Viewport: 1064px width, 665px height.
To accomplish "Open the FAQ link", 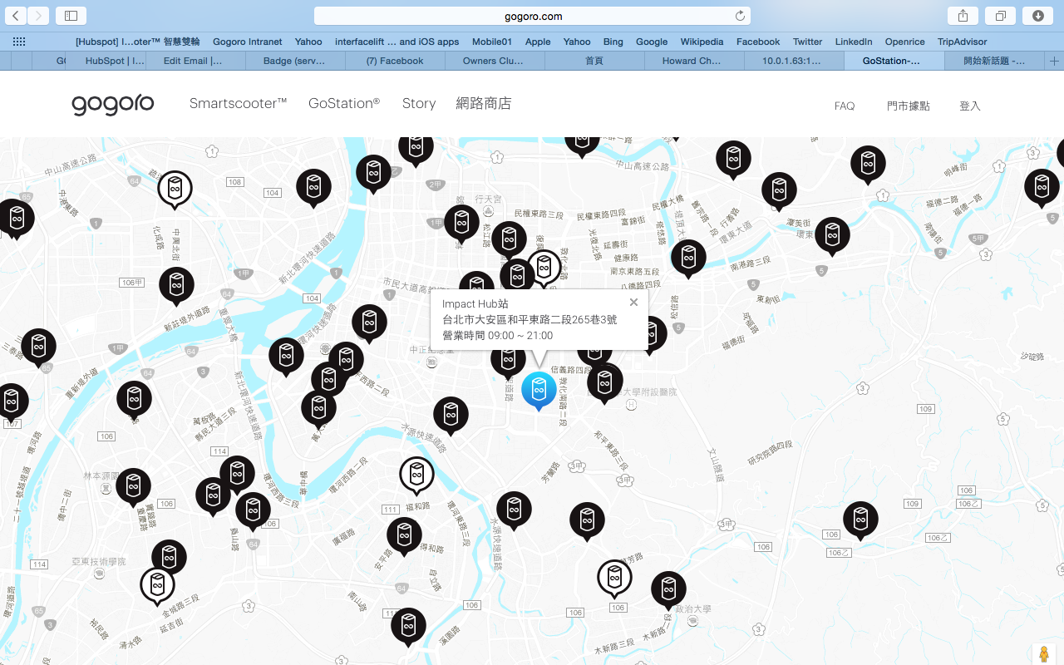I will pyautogui.click(x=845, y=106).
